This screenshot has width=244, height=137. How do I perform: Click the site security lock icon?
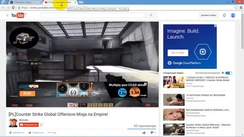coord(19,8)
